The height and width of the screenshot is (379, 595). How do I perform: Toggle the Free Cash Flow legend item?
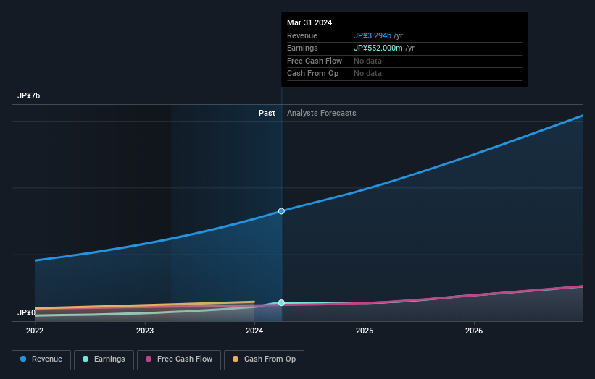(x=179, y=359)
